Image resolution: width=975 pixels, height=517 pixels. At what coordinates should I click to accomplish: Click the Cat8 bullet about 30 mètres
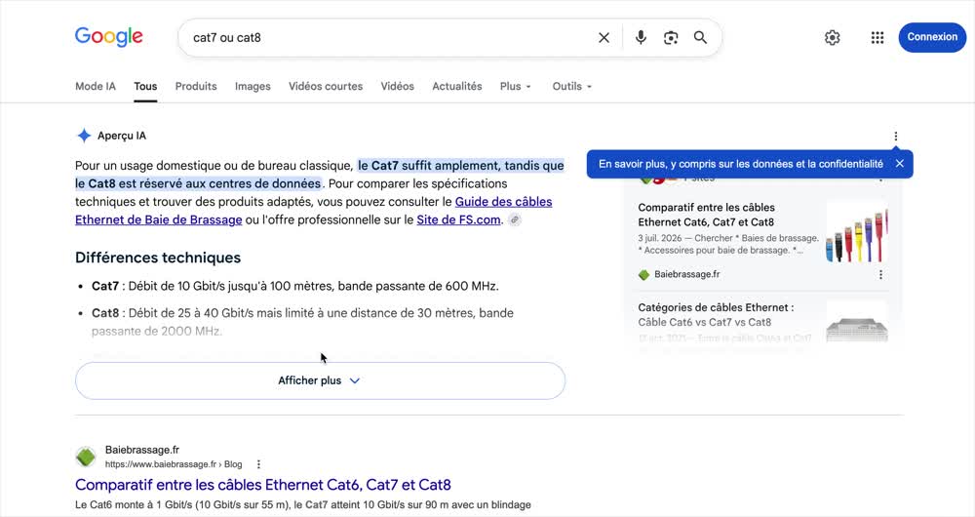[x=303, y=322]
